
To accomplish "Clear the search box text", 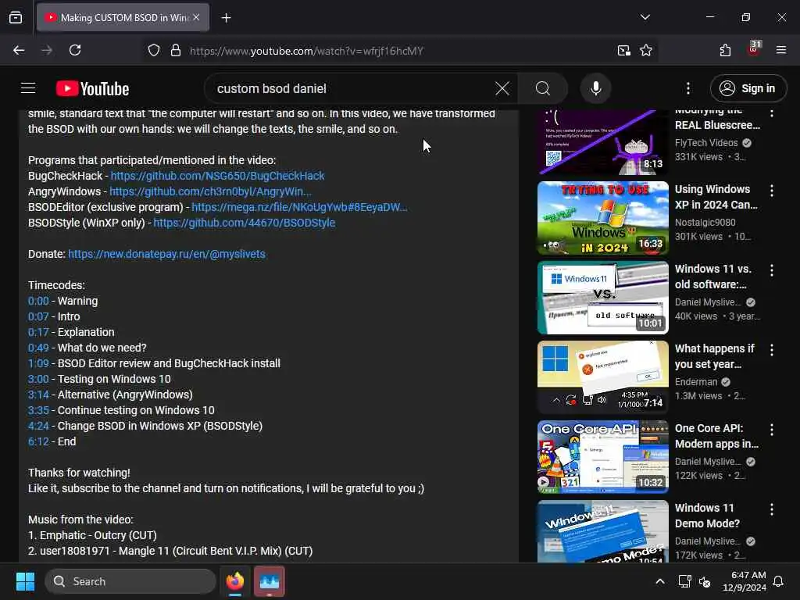I will click(502, 89).
